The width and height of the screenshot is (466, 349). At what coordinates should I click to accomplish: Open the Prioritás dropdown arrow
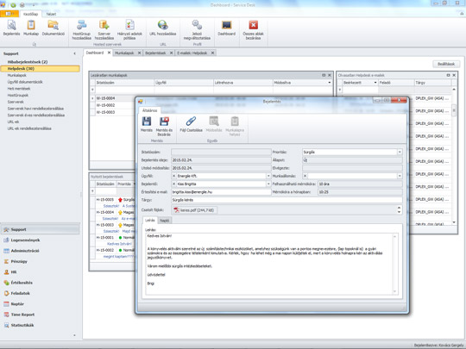point(400,152)
